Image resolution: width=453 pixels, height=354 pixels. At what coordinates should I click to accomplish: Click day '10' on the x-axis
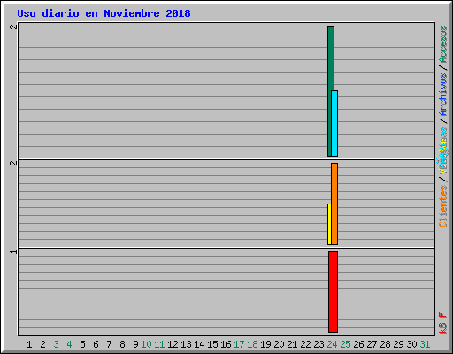click(x=146, y=344)
